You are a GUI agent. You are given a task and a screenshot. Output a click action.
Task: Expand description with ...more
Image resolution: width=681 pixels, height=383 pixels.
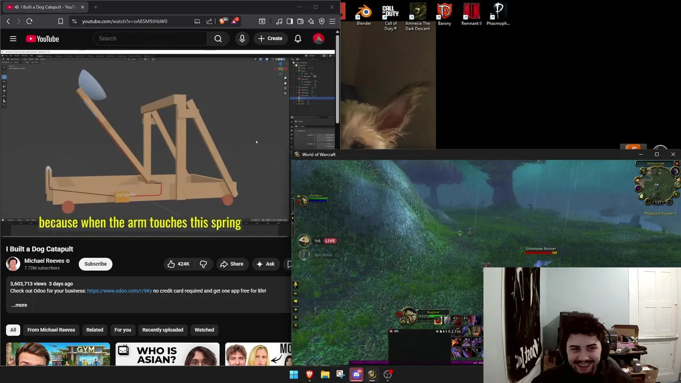point(19,305)
